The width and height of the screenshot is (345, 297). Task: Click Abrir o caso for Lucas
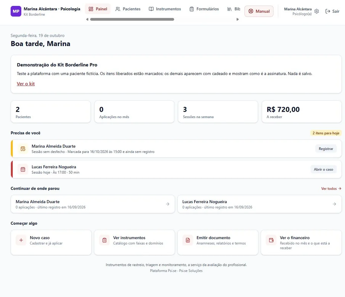point(323,169)
